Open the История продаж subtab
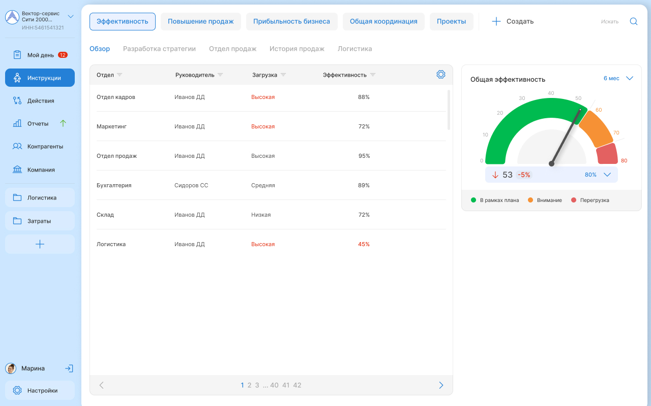This screenshot has width=651, height=406. click(x=297, y=49)
